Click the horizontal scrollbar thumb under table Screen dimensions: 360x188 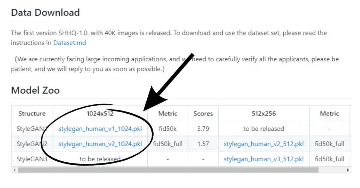click(x=168, y=170)
